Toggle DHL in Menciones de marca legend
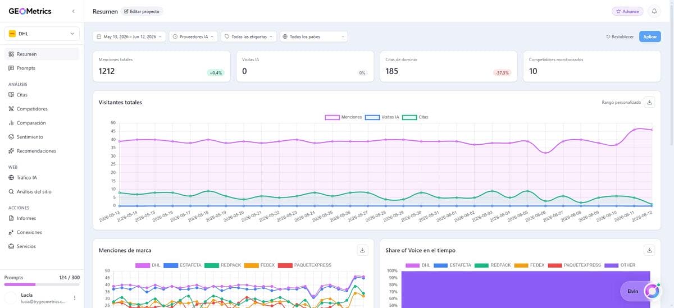Viewport: 674px width, 308px height. click(148, 265)
